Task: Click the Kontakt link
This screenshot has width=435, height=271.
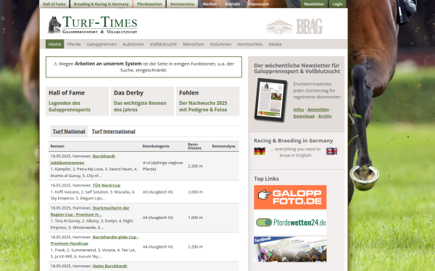Action: 233,4
